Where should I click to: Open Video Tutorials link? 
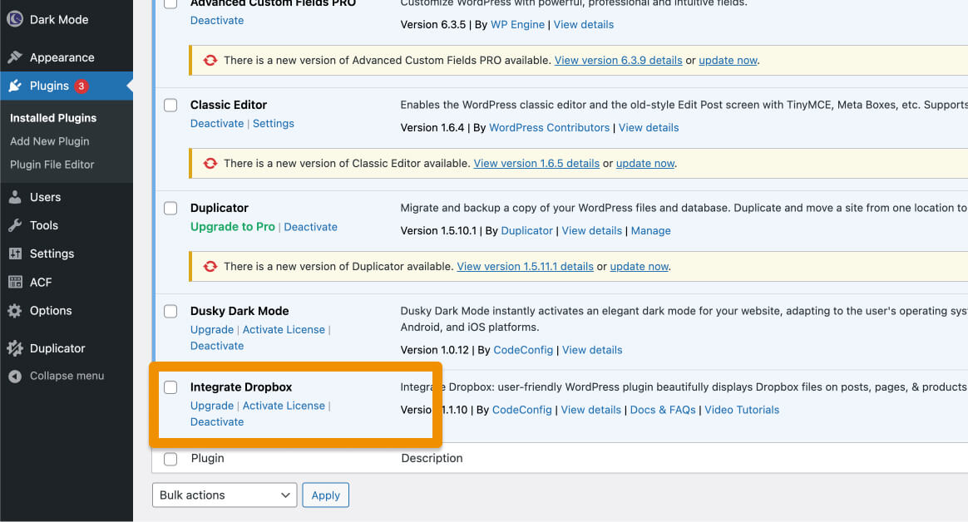742,411
